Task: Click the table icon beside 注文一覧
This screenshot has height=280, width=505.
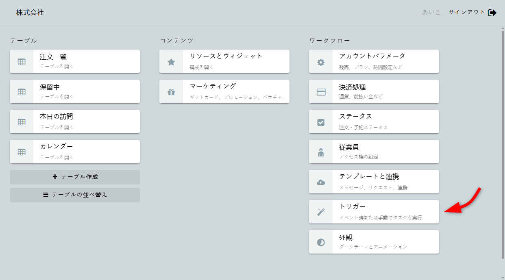Action: coord(22,62)
